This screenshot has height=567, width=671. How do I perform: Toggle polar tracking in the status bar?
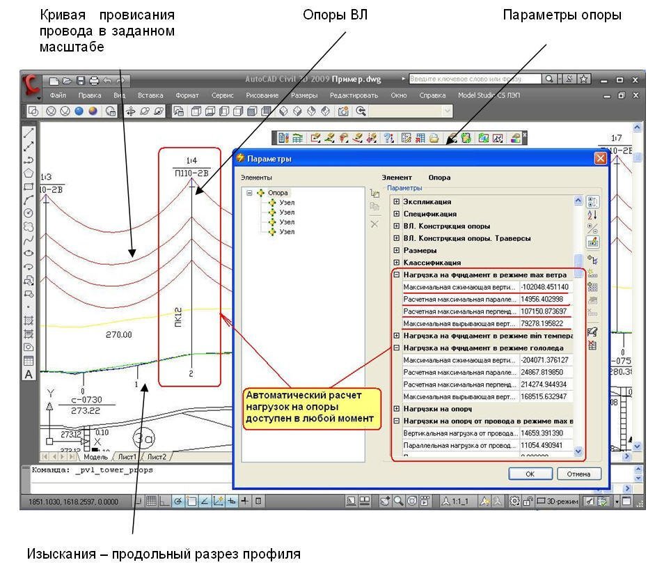pos(178,501)
